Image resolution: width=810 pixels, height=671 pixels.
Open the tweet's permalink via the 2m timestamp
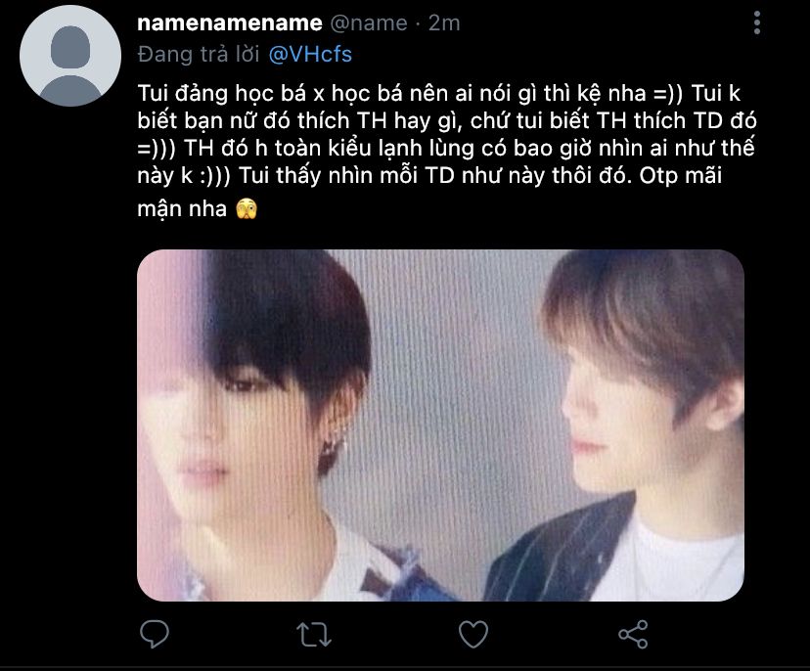point(444,22)
